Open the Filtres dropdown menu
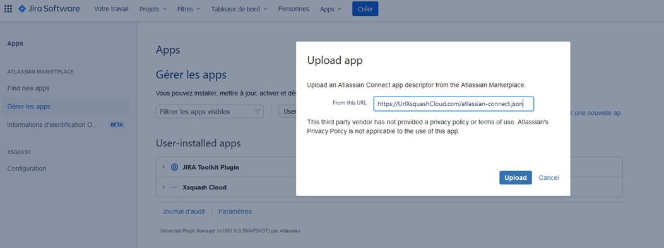Viewport: 664px width, 248px height. click(189, 9)
